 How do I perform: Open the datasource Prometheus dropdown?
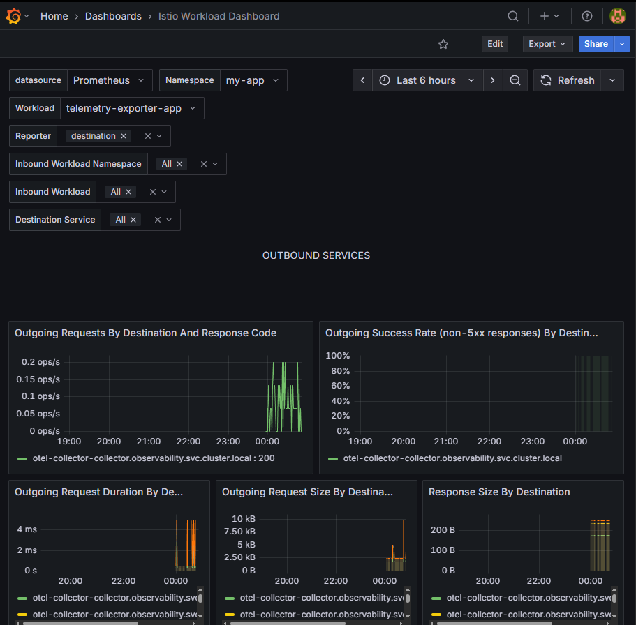click(110, 80)
